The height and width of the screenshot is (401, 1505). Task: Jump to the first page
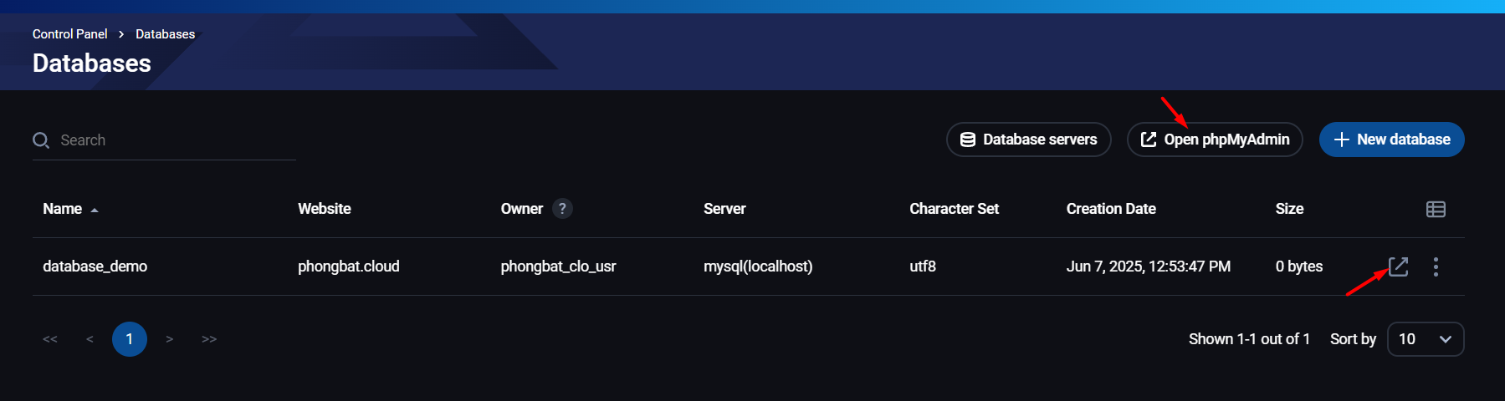coord(50,339)
